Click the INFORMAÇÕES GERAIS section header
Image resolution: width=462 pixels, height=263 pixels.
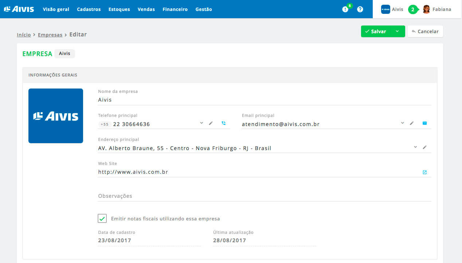(x=230, y=75)
